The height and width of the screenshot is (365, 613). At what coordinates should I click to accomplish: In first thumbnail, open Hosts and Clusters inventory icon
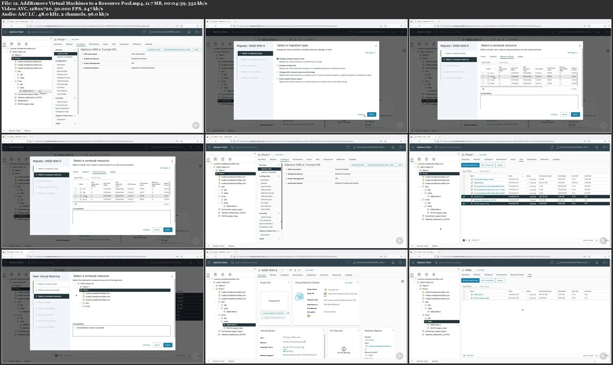(x=4, y=44)
